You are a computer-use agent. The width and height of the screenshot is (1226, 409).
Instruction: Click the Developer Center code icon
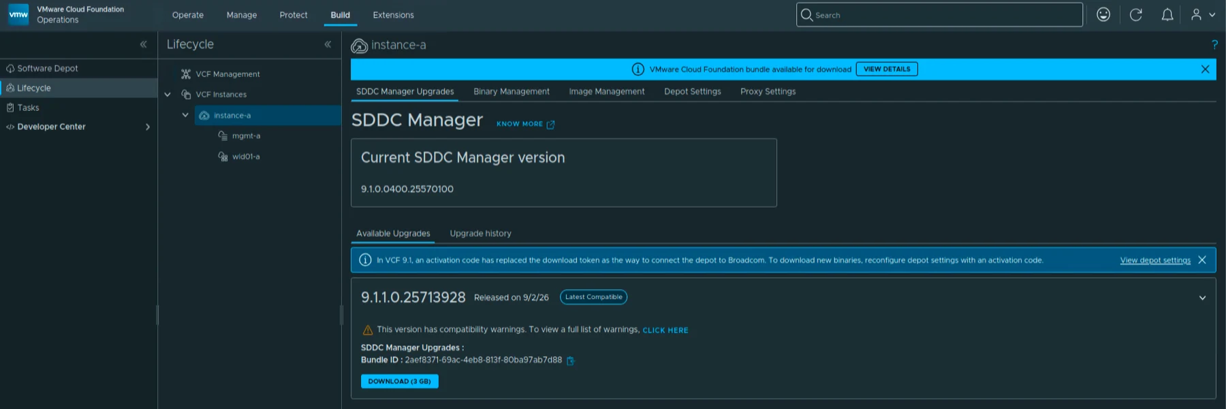(x=10, y=127)
